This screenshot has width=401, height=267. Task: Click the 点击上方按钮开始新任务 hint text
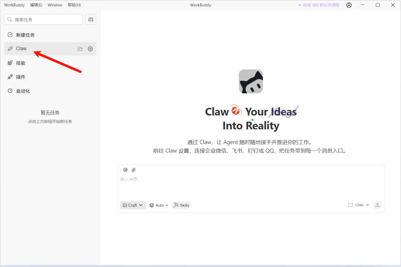click(50, 122)
